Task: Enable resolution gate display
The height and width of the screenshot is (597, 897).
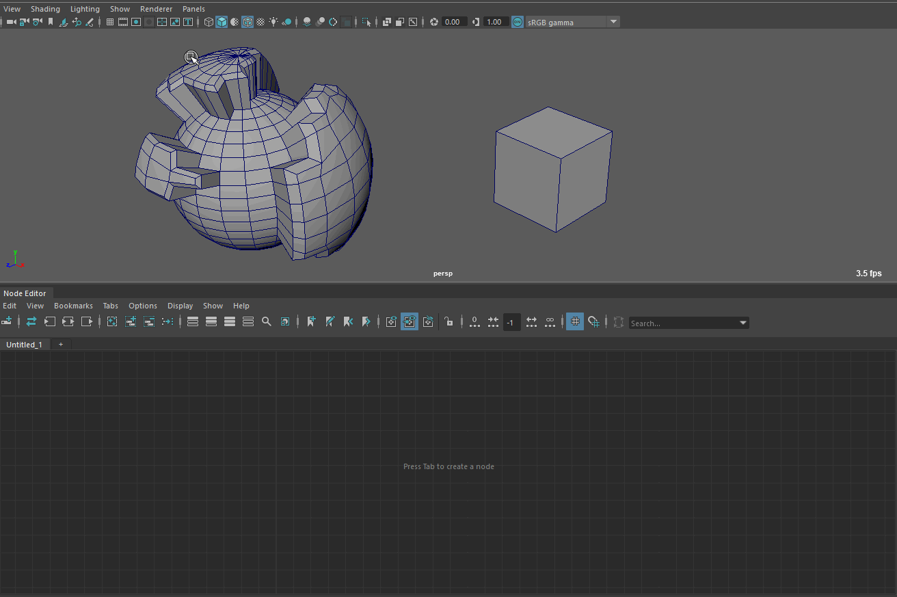Action: [136, 21]
